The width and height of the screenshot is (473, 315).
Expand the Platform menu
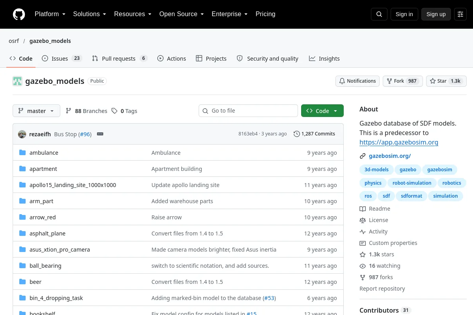(50, 14)
